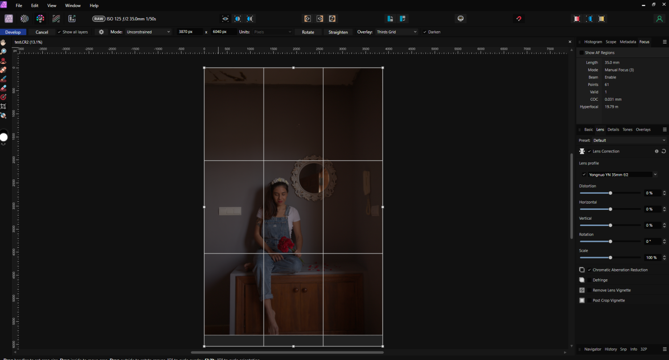Cancel the develop process
Viewport: 669px width, 360px height.
click(42, 32)
